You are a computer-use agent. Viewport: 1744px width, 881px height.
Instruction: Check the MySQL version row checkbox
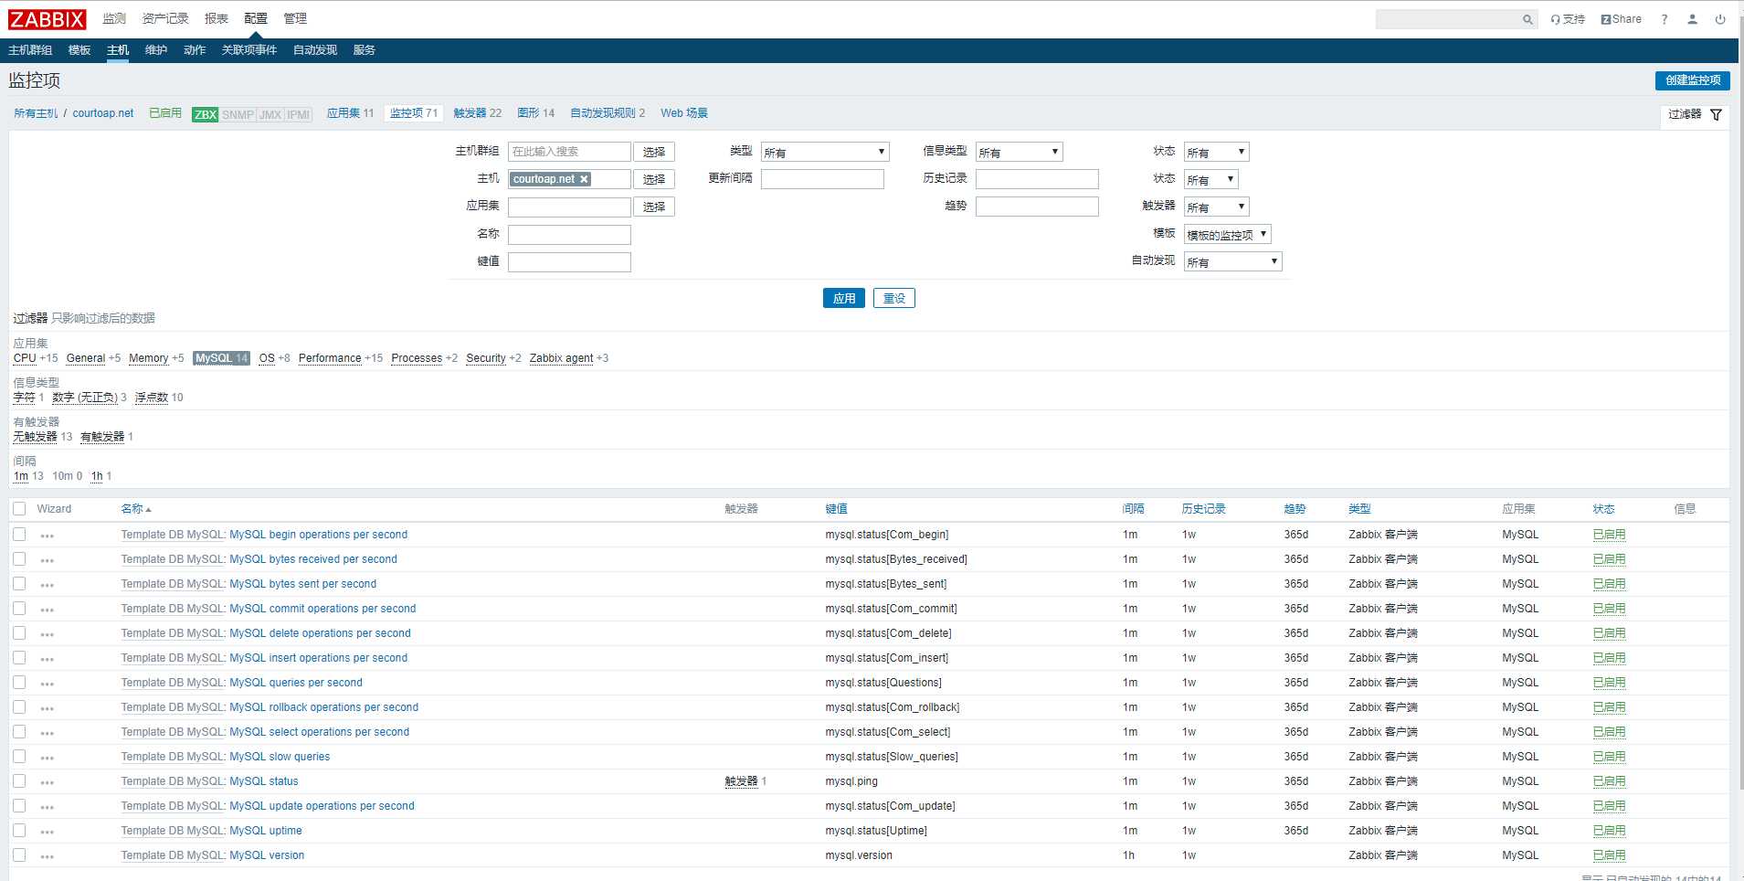(19, 855)
